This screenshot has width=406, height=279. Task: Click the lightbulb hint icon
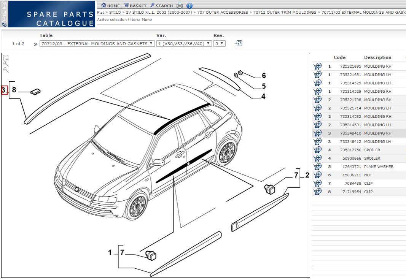(239, 43)
